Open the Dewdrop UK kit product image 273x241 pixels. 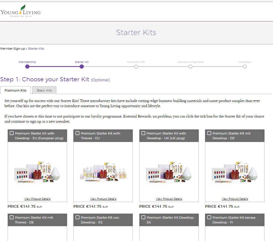tap(169, 172)
